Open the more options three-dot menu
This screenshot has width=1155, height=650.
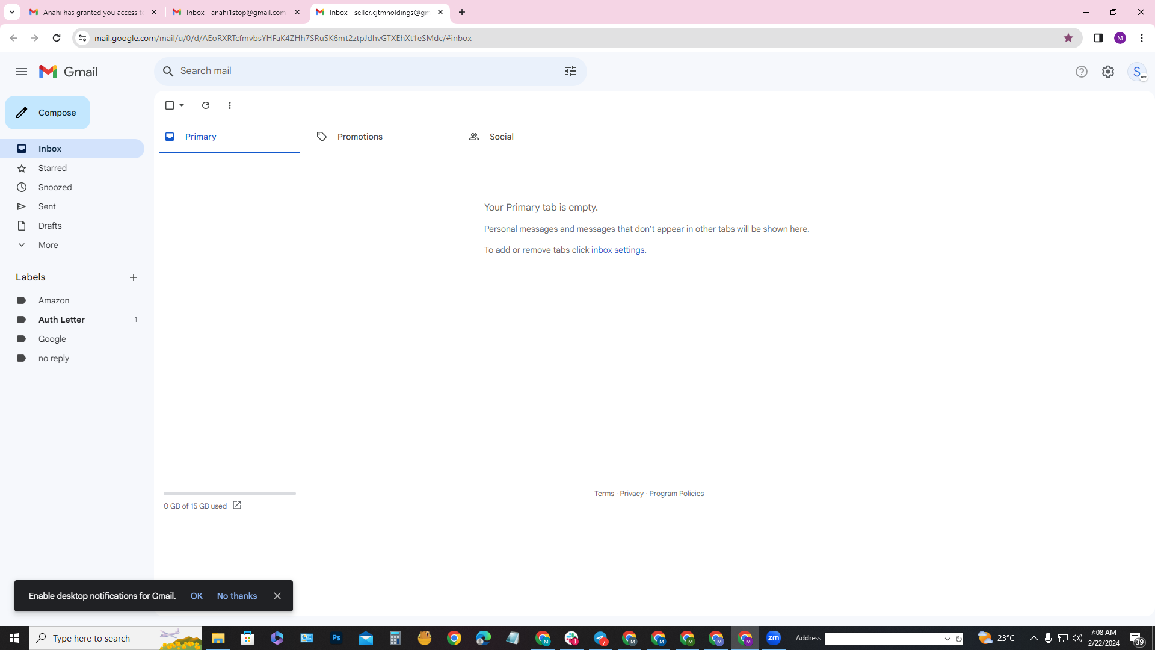pos(230,105)
